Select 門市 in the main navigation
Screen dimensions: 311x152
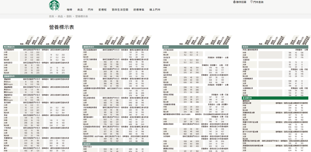91,9
